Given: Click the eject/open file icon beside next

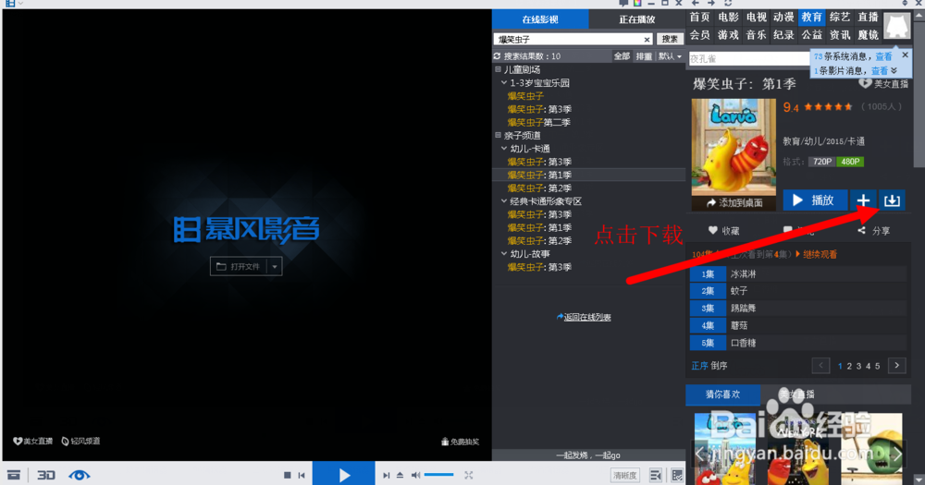Looking at the screenshot, I should (400, 475).
